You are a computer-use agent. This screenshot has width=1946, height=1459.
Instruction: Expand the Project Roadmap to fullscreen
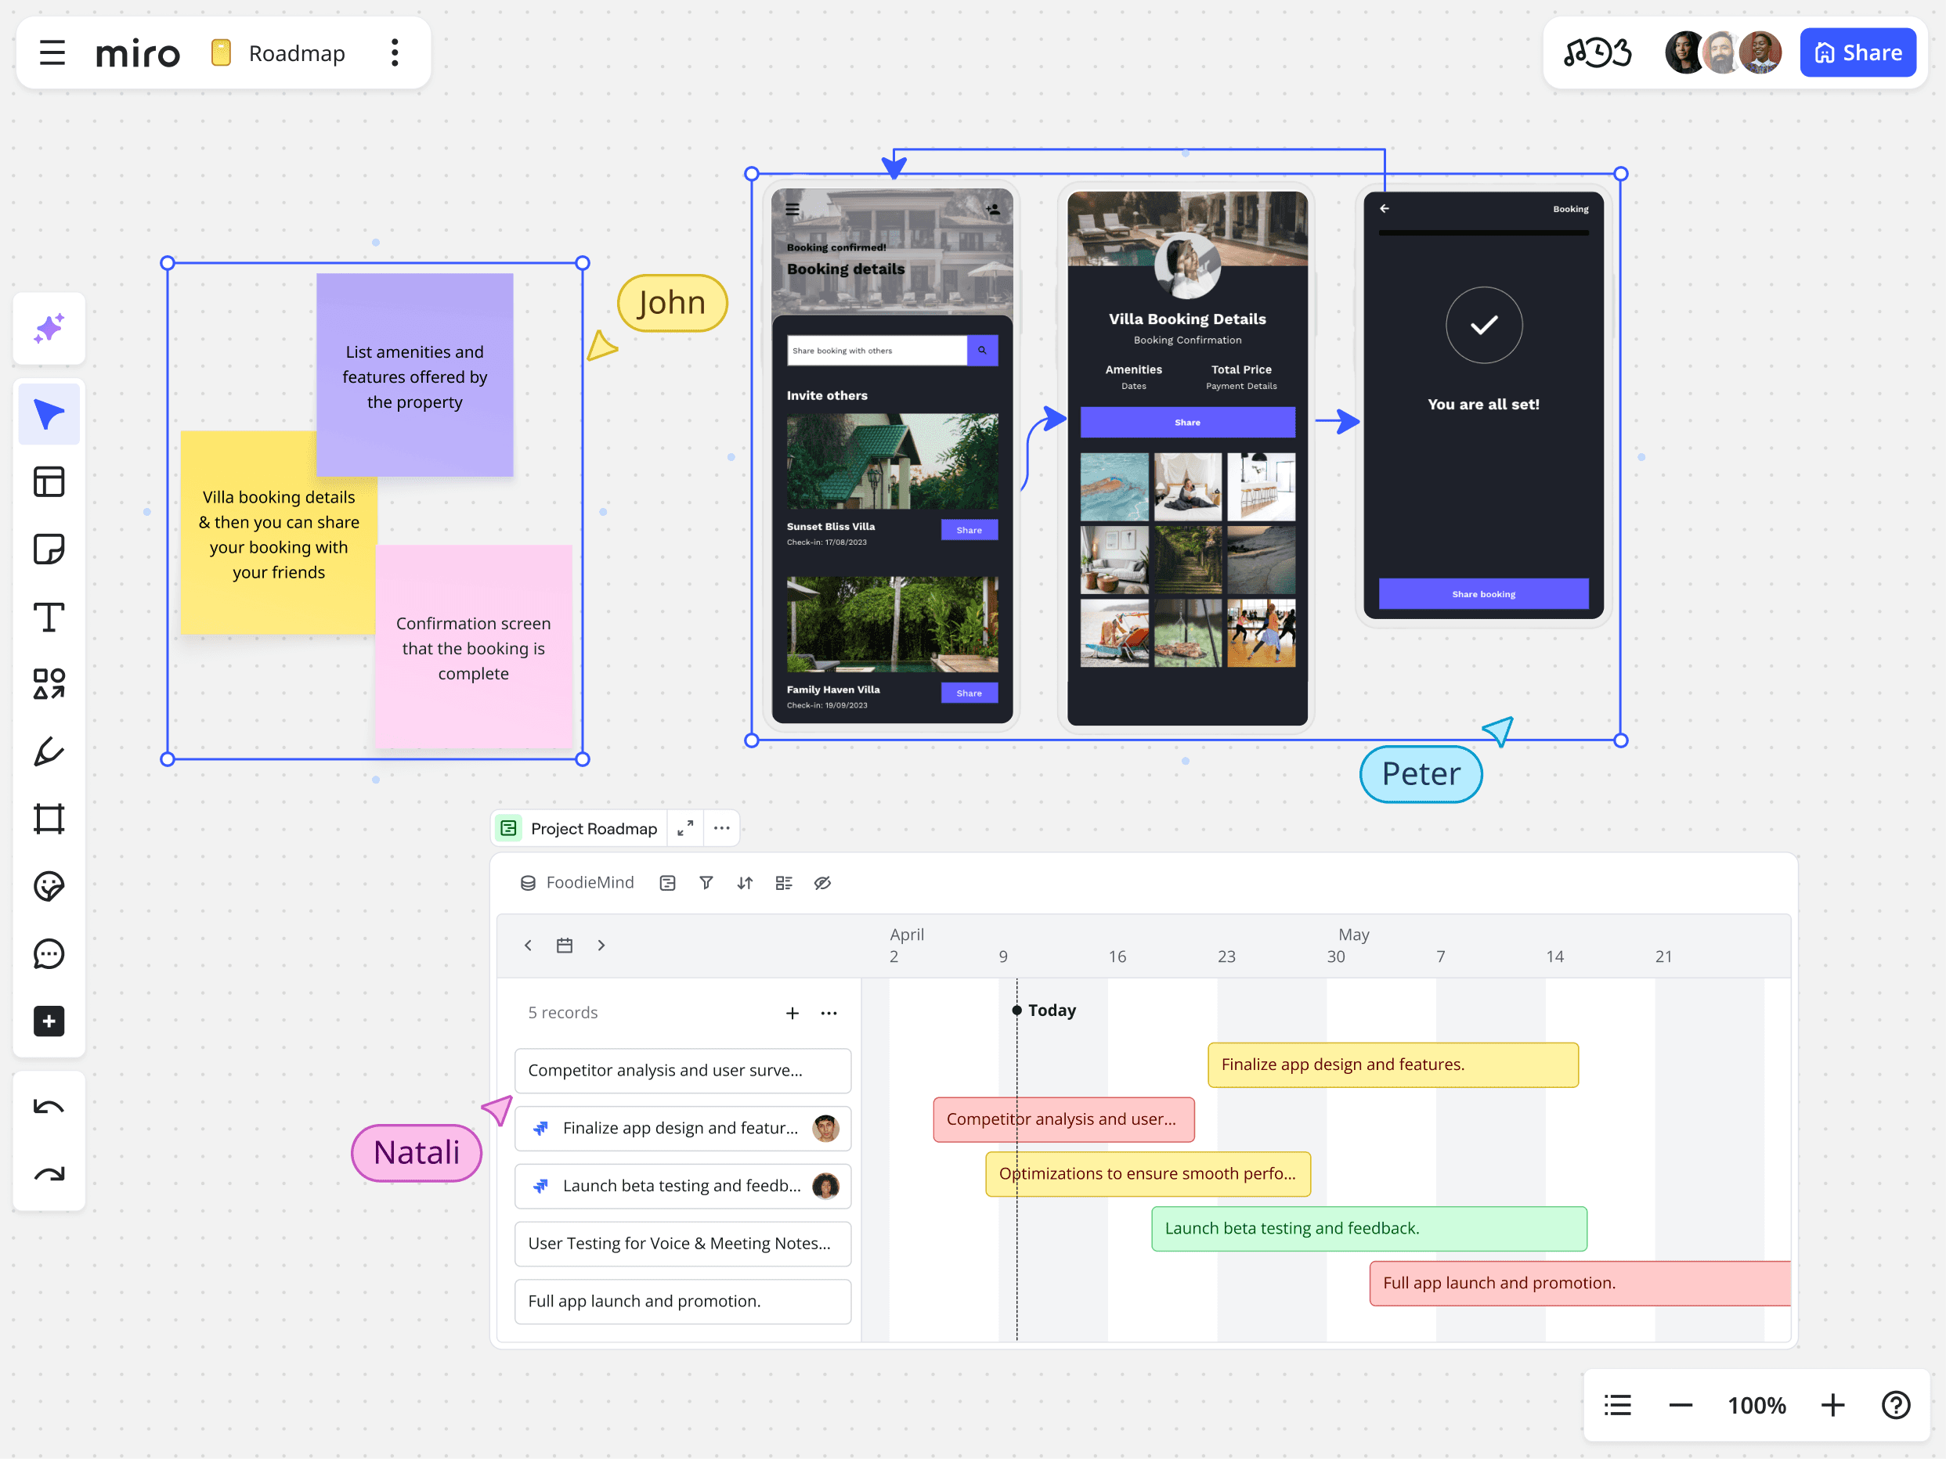[x=685, y=828]
